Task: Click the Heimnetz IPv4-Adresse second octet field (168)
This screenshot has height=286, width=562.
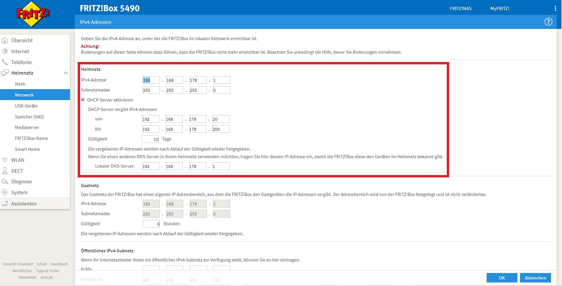Action: 174,80
